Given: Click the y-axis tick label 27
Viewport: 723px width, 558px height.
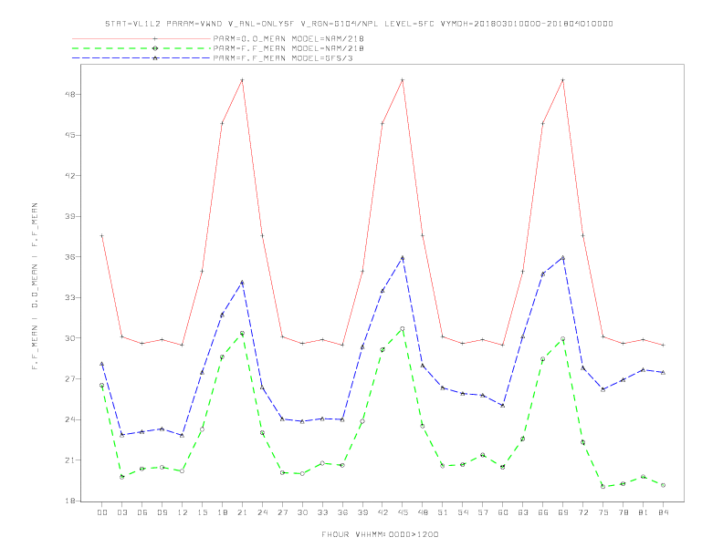Looking at the screenshot, I should (70, 379).
